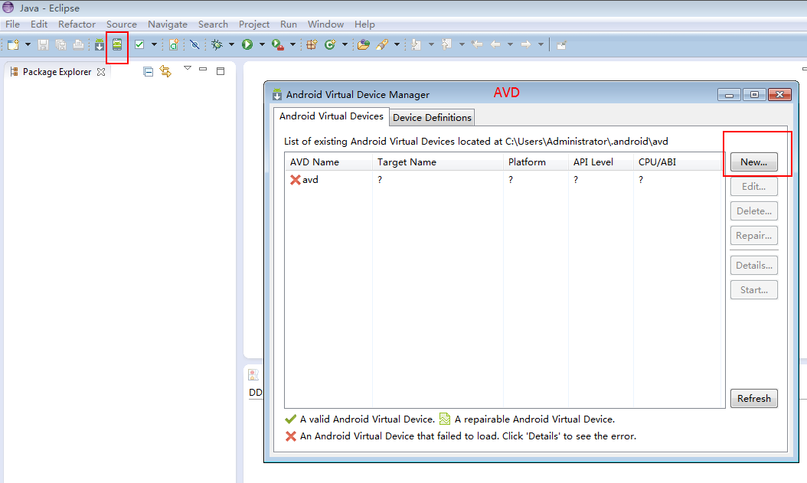The height and width of the screenshot is (483, 807).
Task: Click the Refresh button
Action: tap(753, 399)
